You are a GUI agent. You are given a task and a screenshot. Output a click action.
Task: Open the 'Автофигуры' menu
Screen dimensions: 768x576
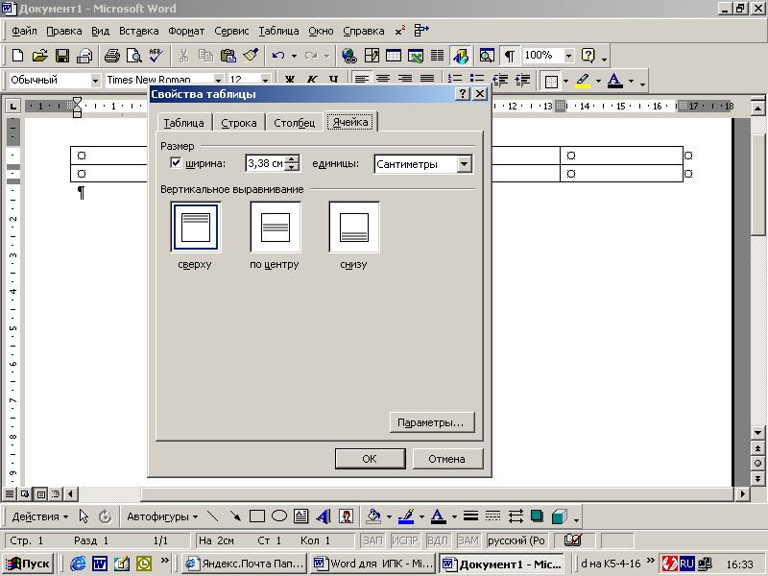[162, 516]
